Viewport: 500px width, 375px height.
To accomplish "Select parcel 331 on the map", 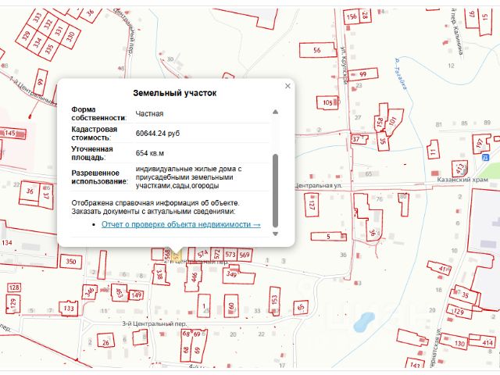I will click(59, 30).
